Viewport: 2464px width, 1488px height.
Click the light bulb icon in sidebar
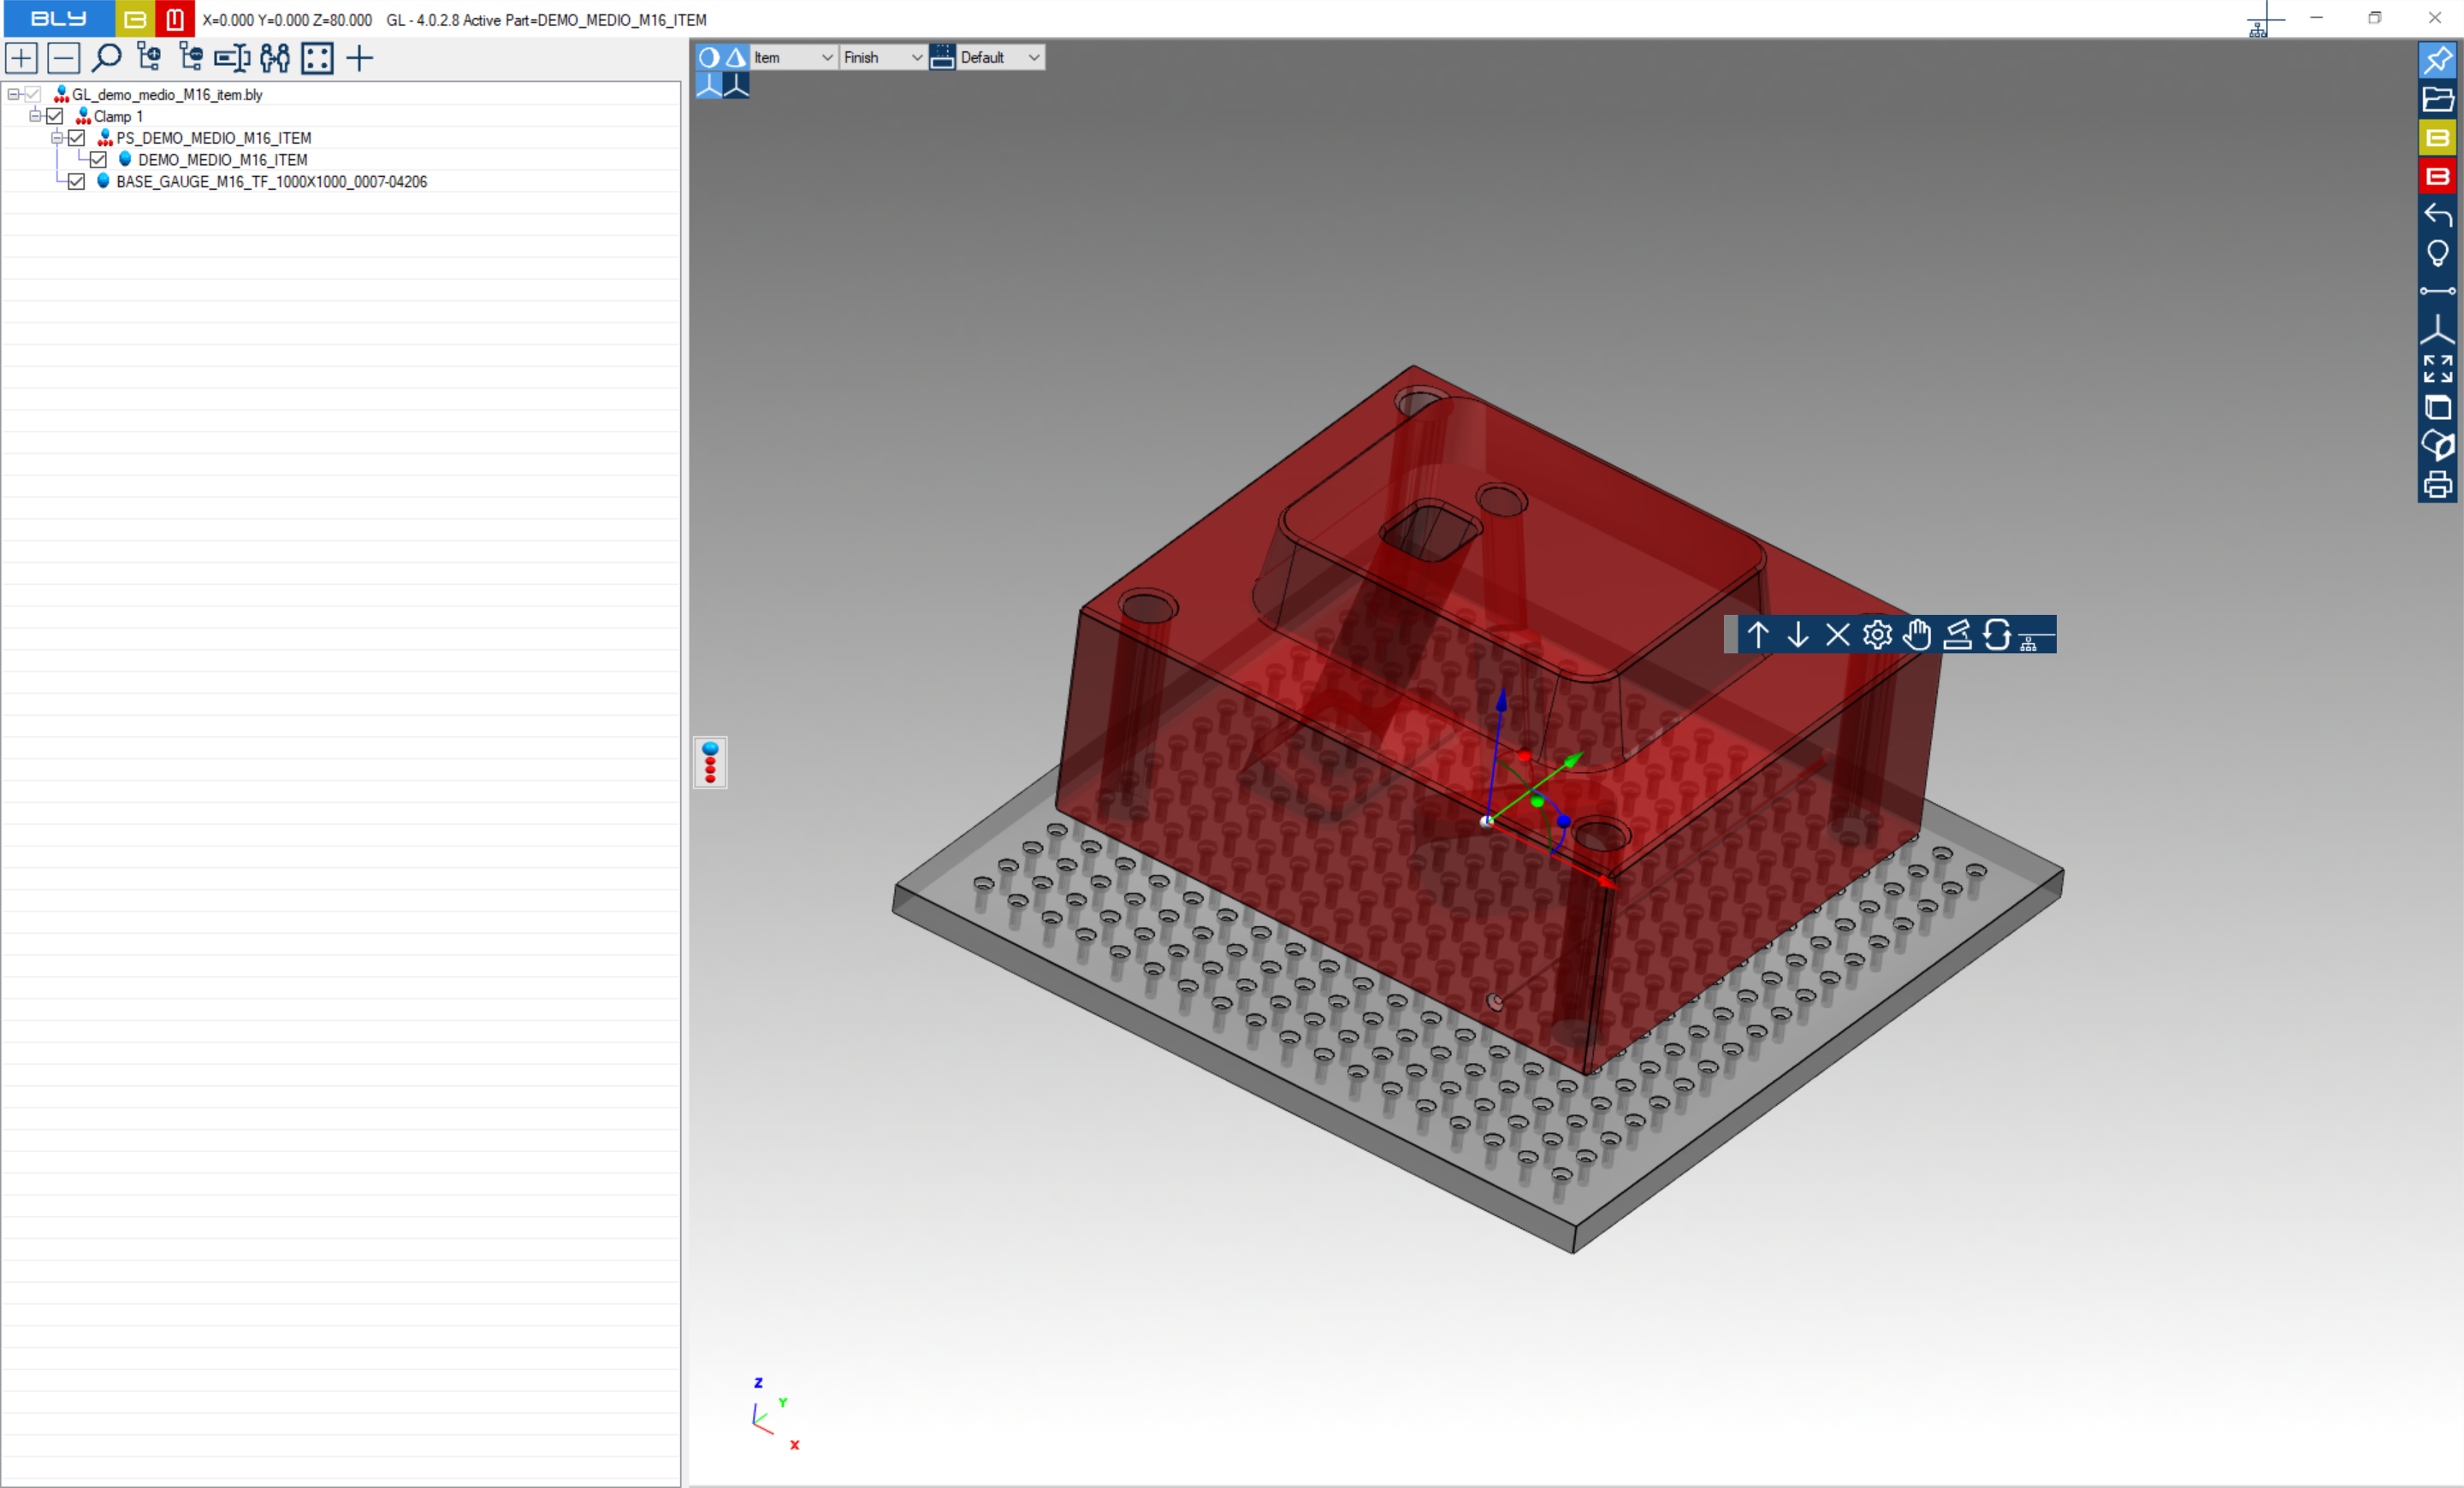(x=2438, y=254)
